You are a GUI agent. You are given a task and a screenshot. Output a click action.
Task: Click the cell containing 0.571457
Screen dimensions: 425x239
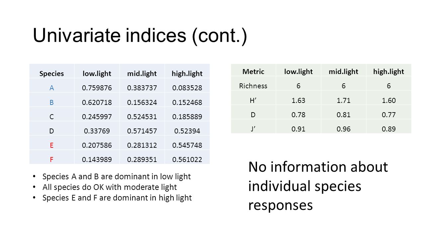click(142, 131)
